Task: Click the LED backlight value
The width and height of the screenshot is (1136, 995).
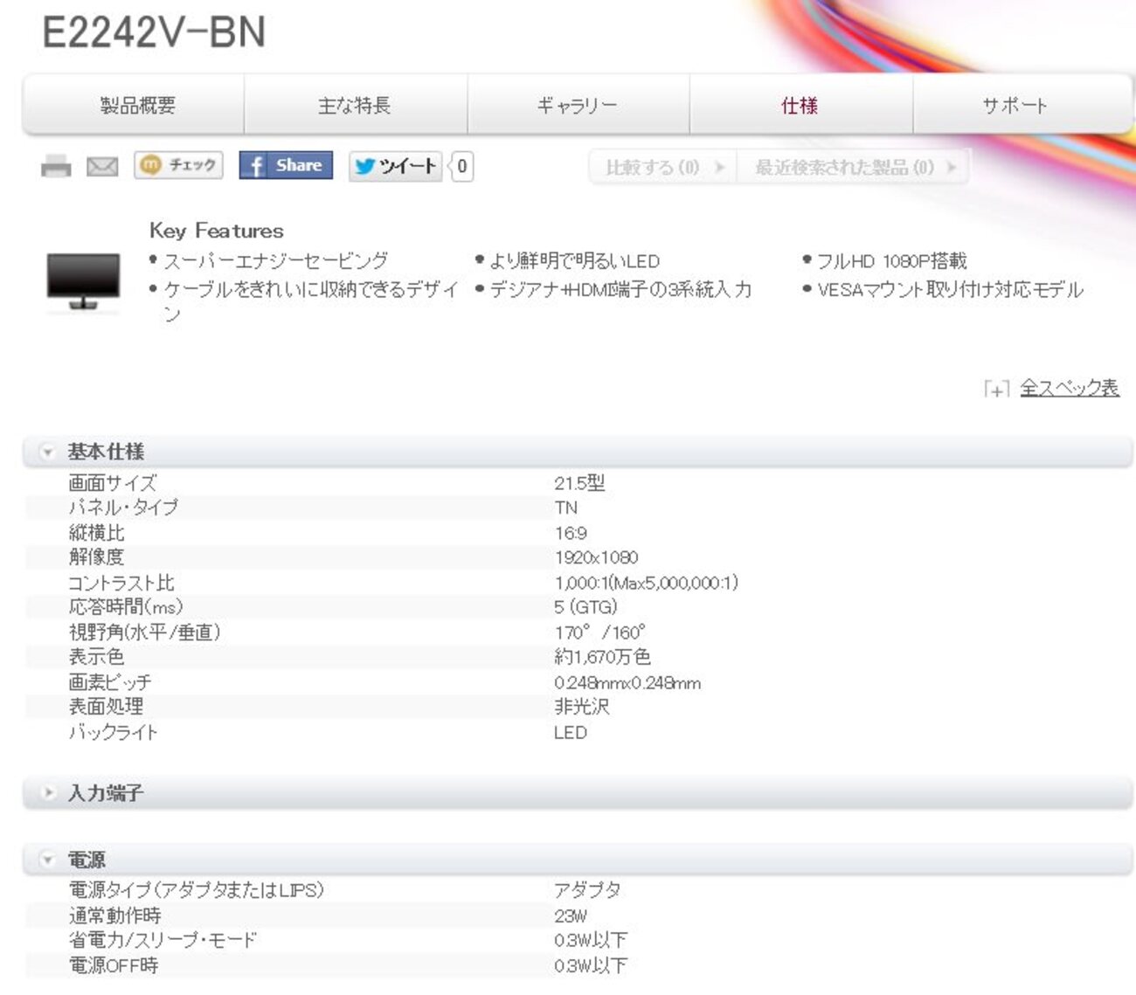Action: [571, 733]
